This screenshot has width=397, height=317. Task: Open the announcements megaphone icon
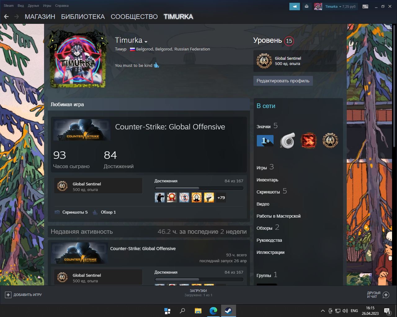295,7
